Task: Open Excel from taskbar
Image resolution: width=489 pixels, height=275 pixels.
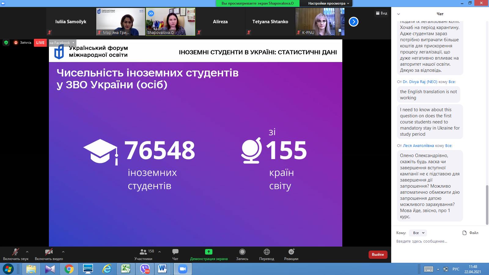Action: (x=126, y=269)
